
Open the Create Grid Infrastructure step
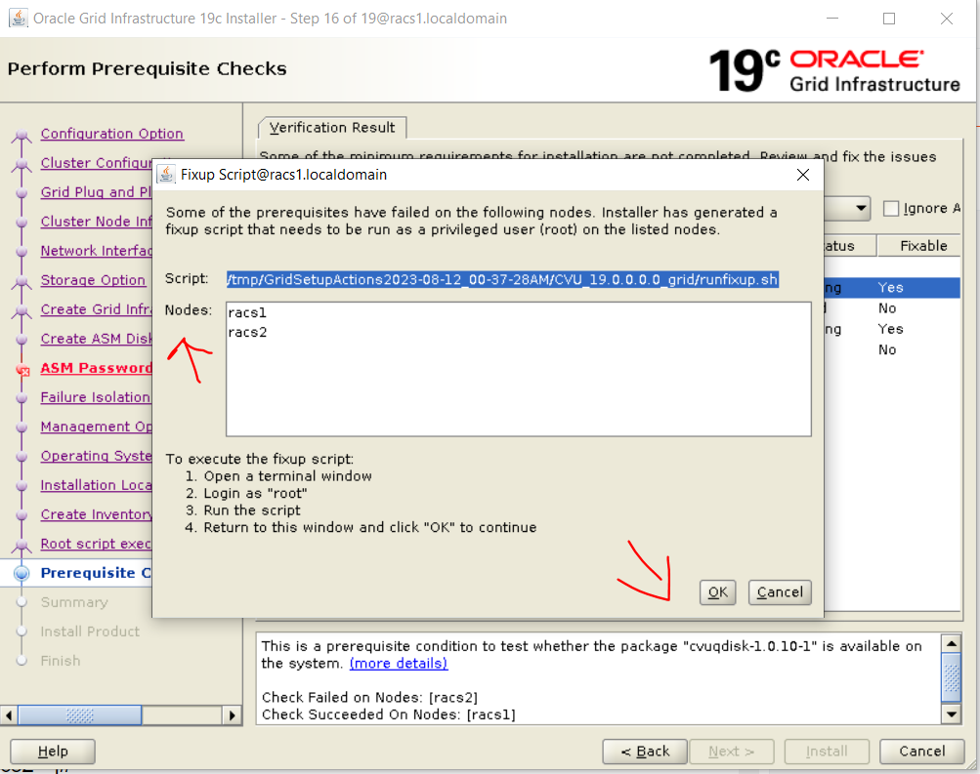[97, 309]
